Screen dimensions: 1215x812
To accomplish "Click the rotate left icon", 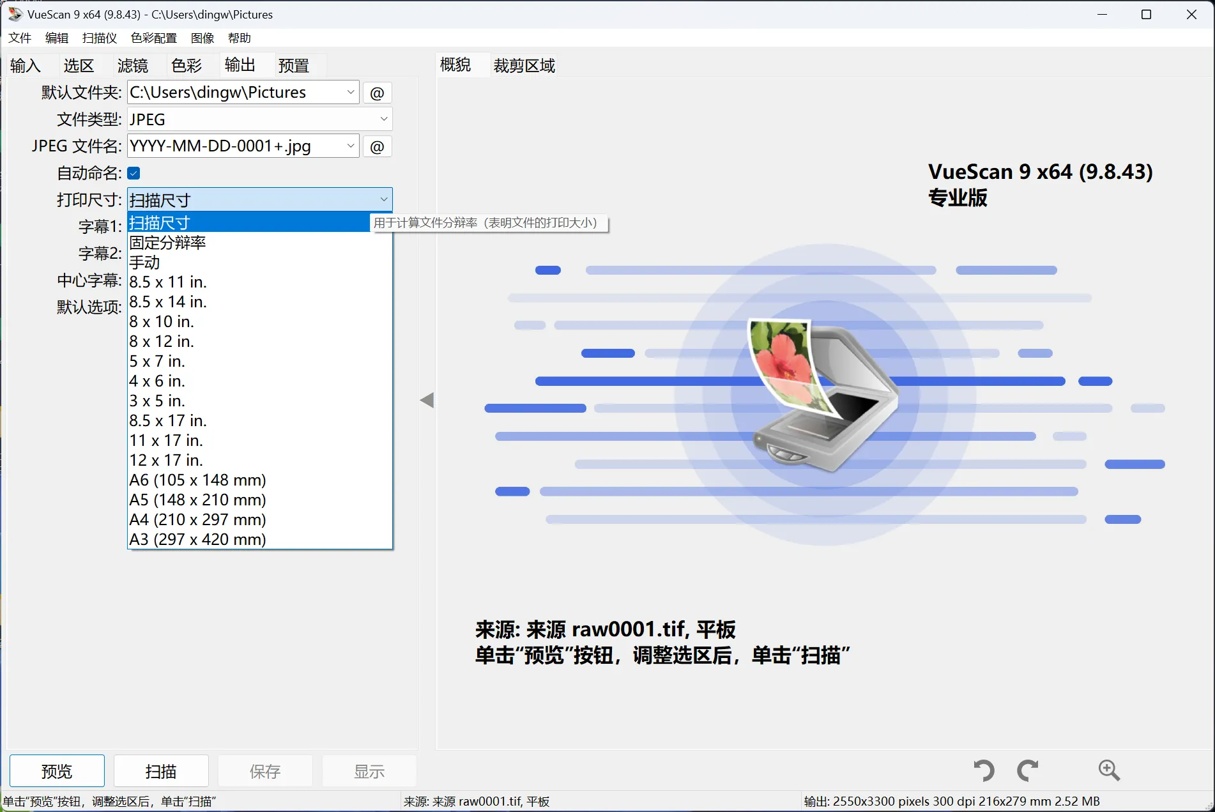I will tap(984, 770).
